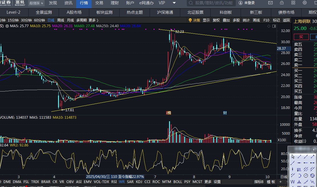
Task: Switch to 科创板 market tab
Action: point(226,13)
